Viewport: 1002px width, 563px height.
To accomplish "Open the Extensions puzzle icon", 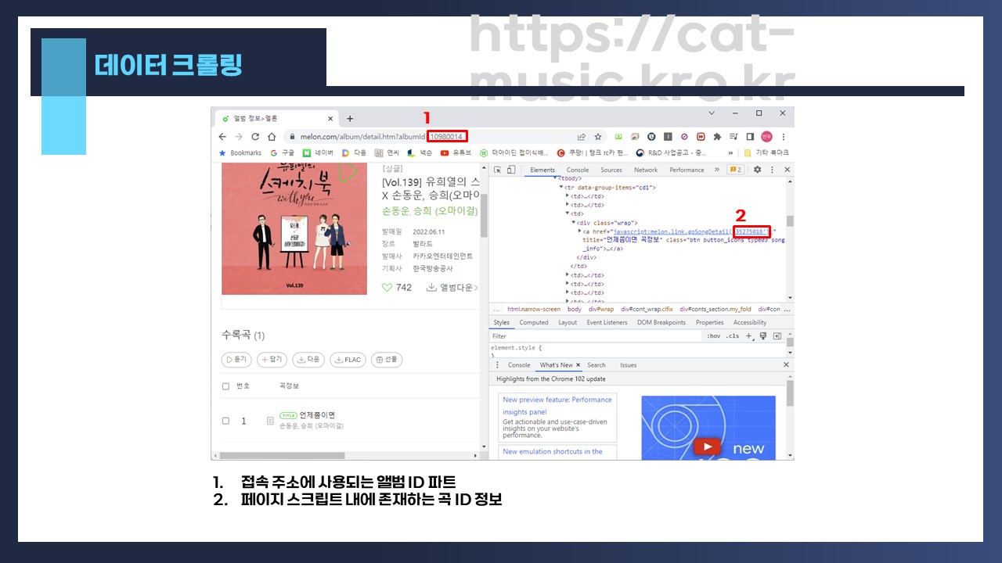I will click(717, 136).
